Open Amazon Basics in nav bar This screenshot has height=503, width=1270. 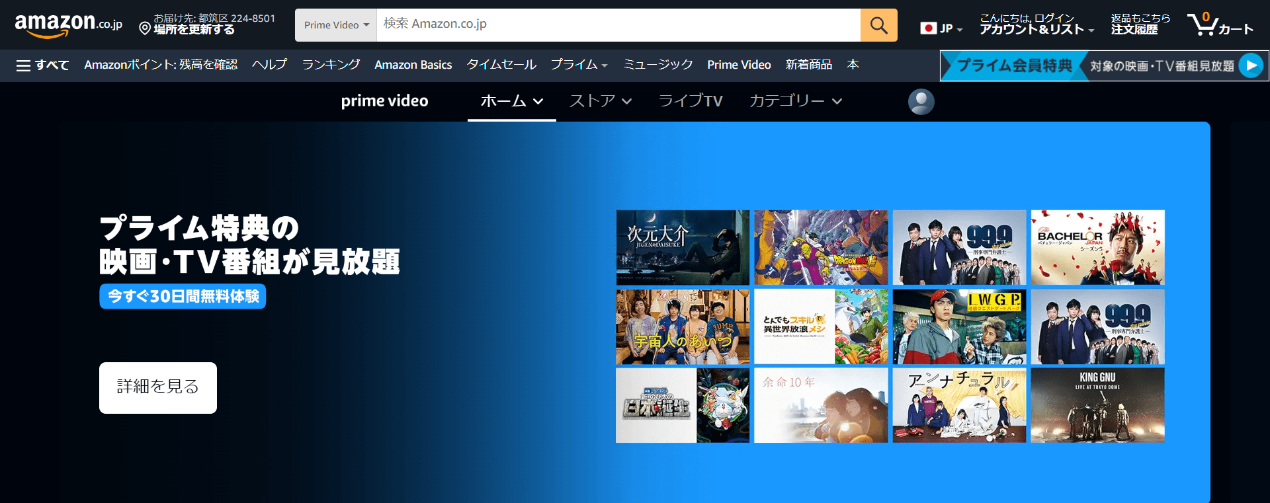click(x=413, y=65)
